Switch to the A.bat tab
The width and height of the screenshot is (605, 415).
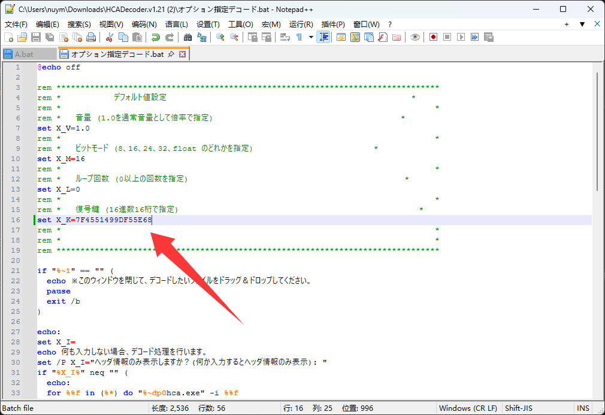[24, 54]
